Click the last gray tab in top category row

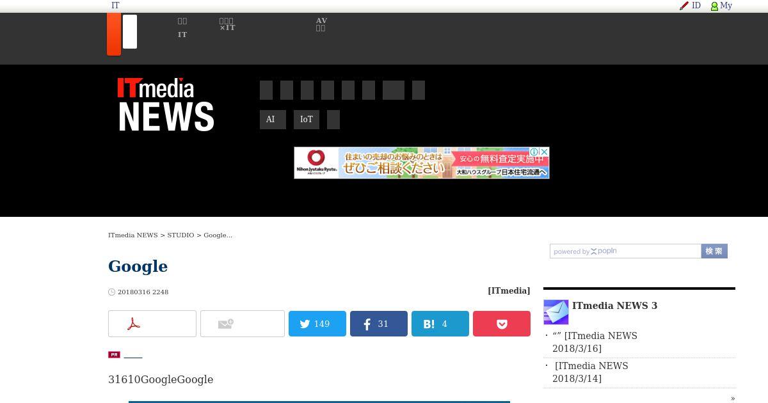(419, 90)
